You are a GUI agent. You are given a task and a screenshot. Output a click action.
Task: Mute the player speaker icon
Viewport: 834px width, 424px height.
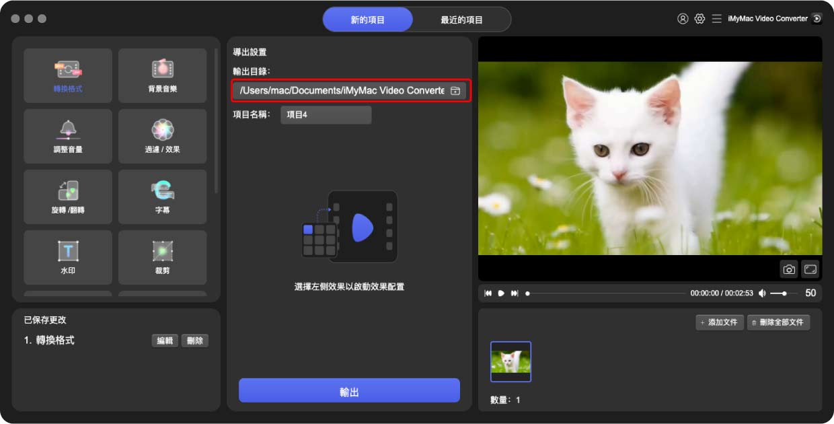pos(762,293)
